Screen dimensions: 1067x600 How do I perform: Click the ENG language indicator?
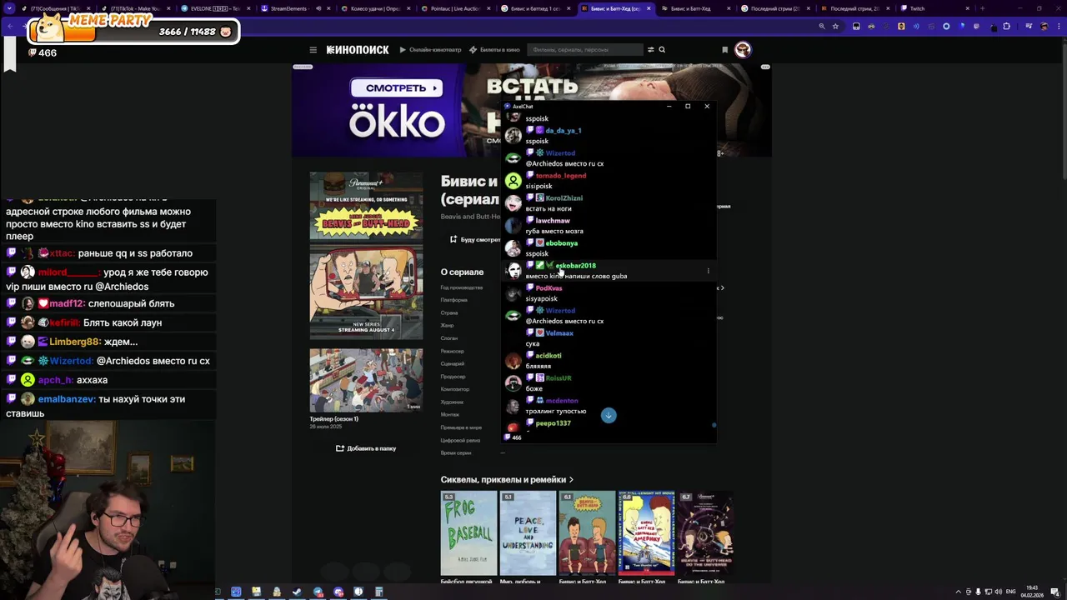click(x=1011, y=592)
